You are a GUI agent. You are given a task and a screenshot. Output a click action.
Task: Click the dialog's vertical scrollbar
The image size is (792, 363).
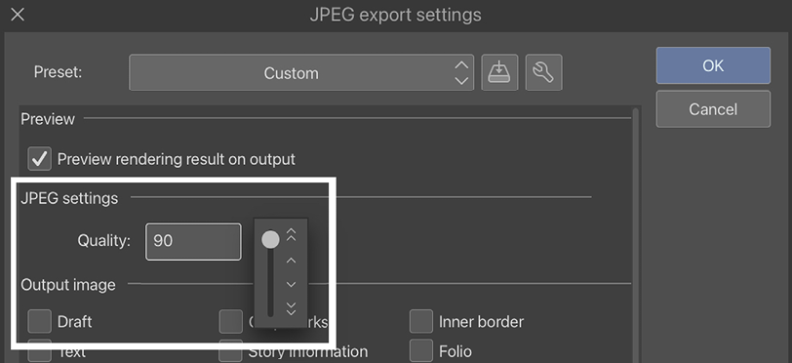(636, 235)
